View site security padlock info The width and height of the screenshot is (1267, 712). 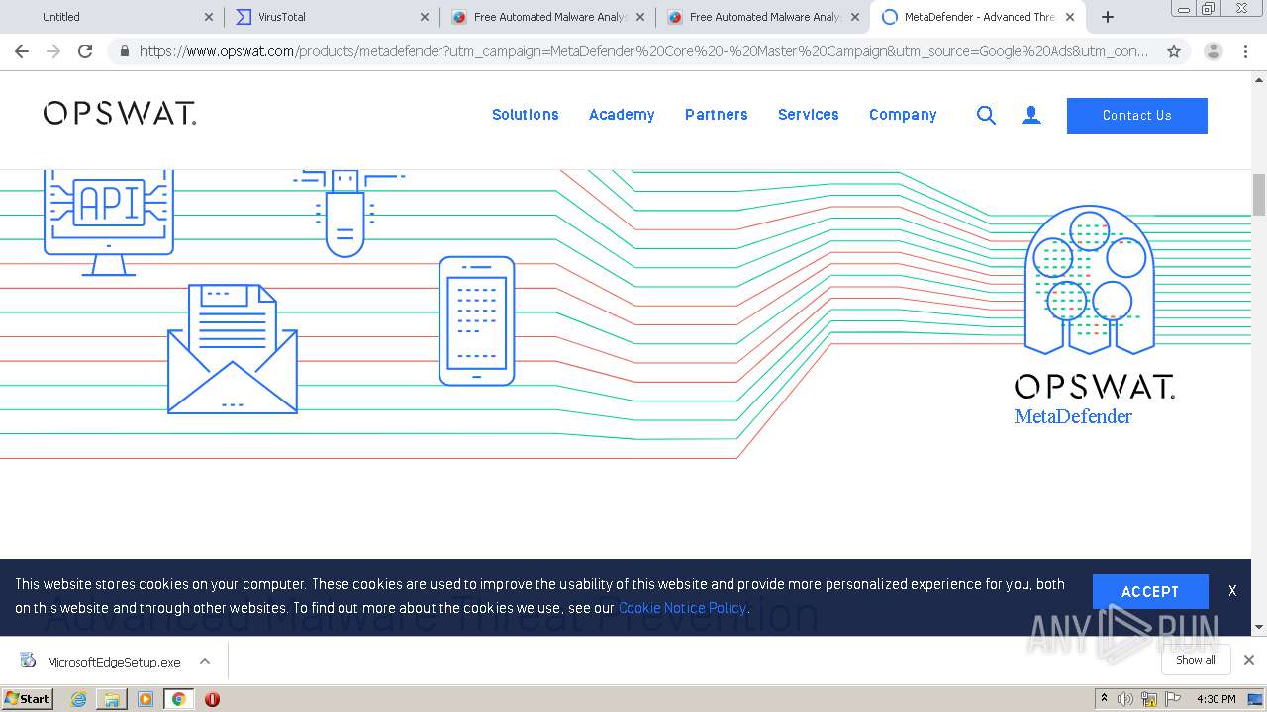click(125, 51)
